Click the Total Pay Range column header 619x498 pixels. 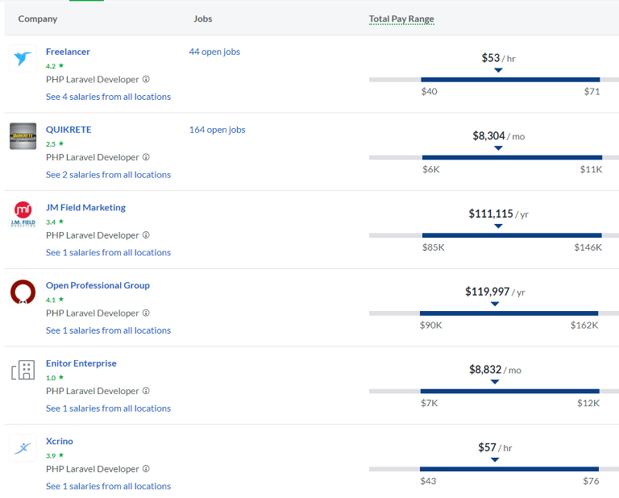401,19
